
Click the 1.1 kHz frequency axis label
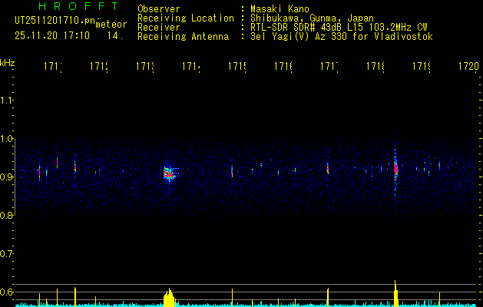tap(6, 101)
